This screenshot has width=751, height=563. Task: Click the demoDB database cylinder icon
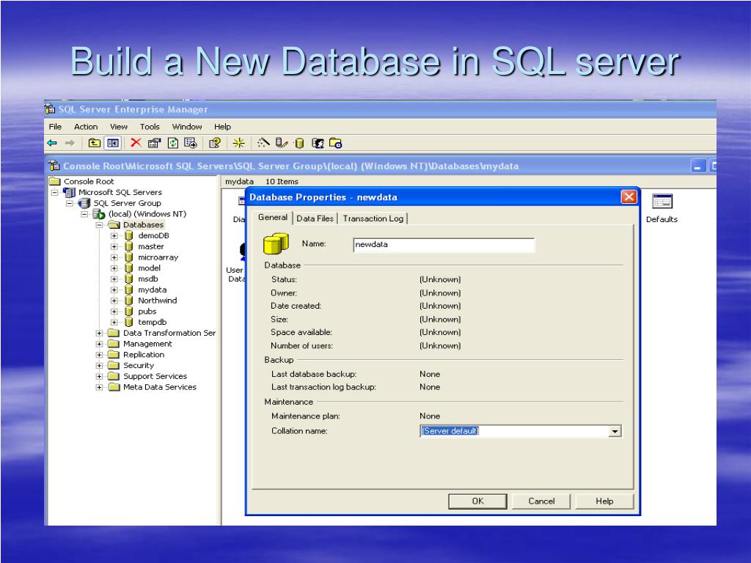pyautogui.click(x=128, y=235)
